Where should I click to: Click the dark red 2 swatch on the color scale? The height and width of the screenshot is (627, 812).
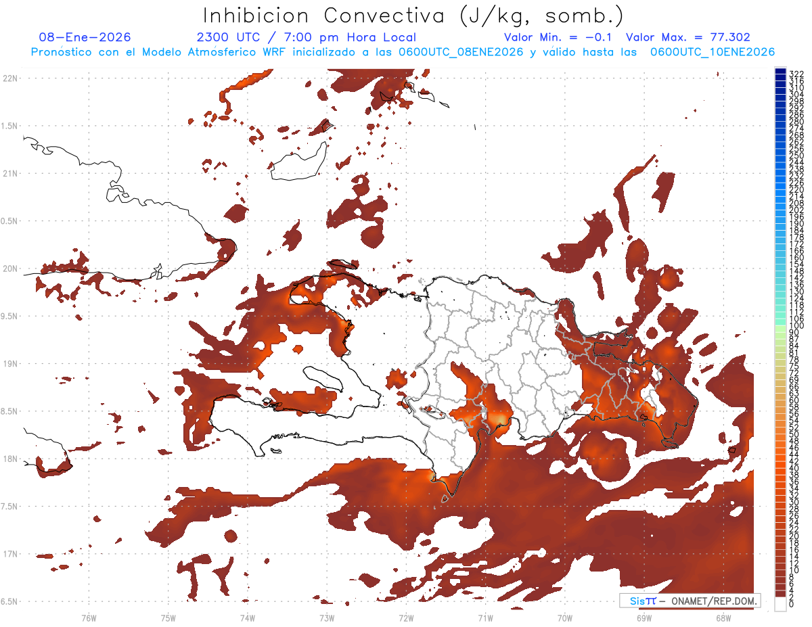pos(780,593)
